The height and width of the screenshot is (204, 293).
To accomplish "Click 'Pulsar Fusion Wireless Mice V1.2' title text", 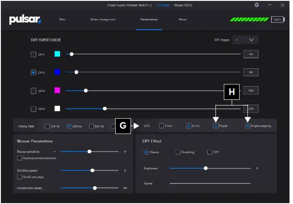I will tap(129, 5).
